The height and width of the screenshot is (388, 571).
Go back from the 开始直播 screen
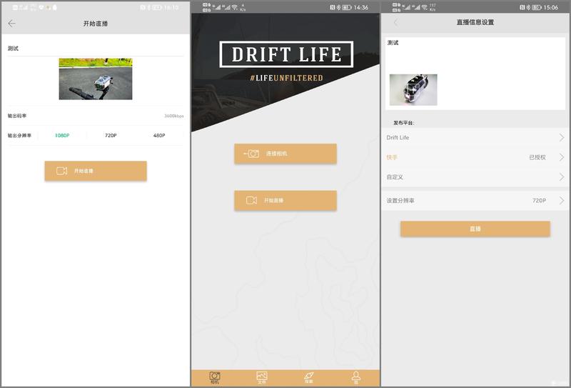coord(11,24)
